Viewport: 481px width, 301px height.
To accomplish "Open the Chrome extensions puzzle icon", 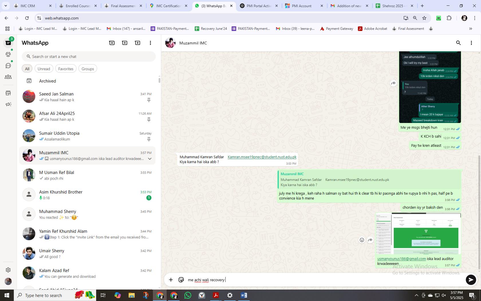I will [x=449, y=18].
